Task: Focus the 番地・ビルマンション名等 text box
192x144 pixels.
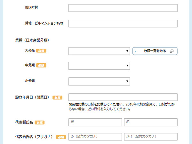Action: point(123,23)
